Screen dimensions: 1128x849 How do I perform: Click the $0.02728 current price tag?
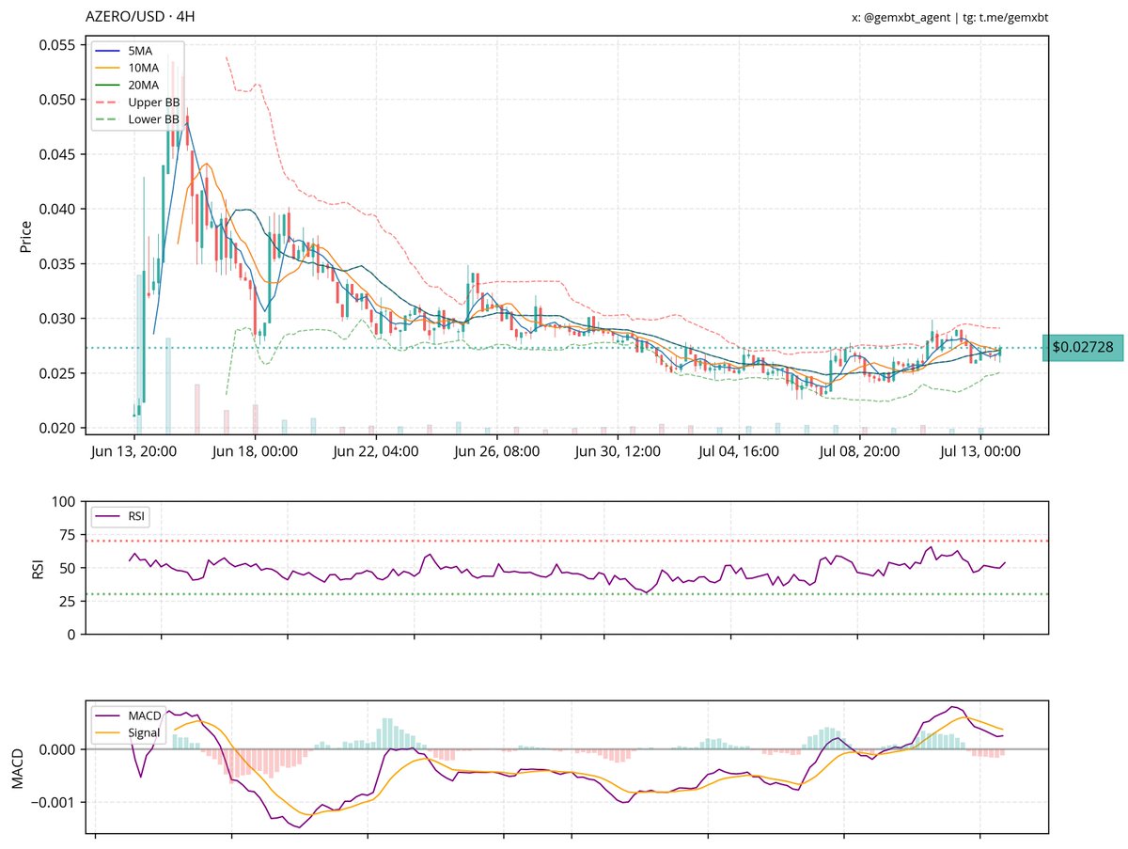point(1083,347)
